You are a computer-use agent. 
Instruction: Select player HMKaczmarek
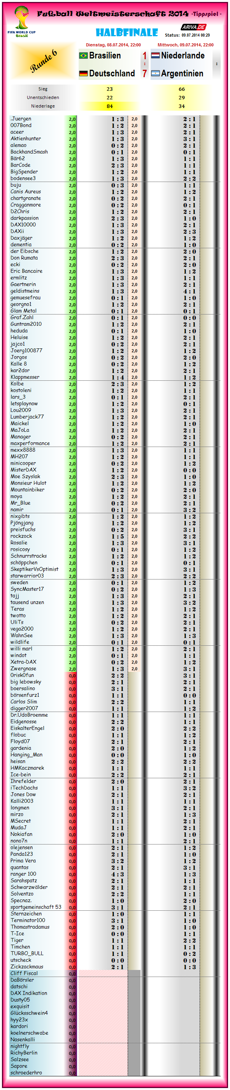coord(27,768)
